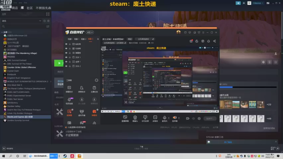Open Steam library filter options icon
Screen dimensions: 283x159
coord(48,26)
